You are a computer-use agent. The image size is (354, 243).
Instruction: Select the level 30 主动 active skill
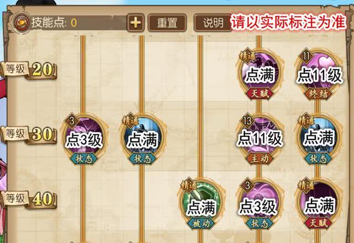pos(259,139)
